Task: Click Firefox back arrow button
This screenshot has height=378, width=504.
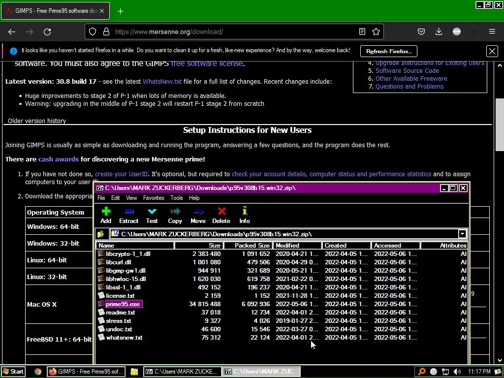Action: (x=12, y=31)
